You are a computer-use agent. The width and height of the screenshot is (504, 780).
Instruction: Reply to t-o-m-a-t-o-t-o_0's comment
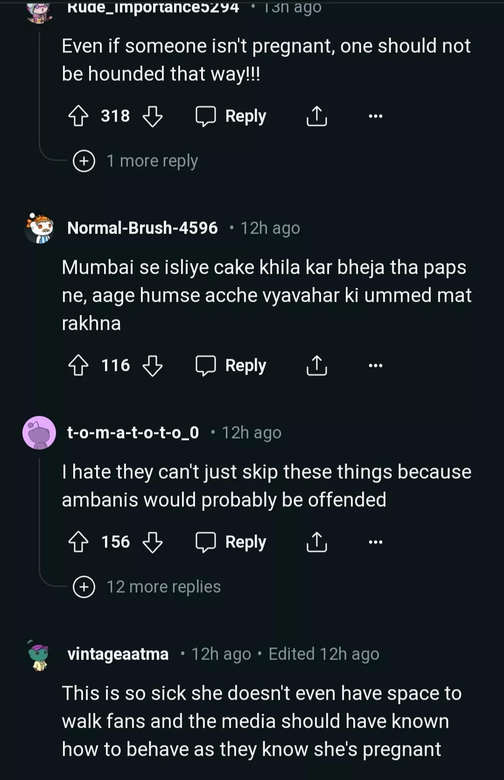pos(231,542)
